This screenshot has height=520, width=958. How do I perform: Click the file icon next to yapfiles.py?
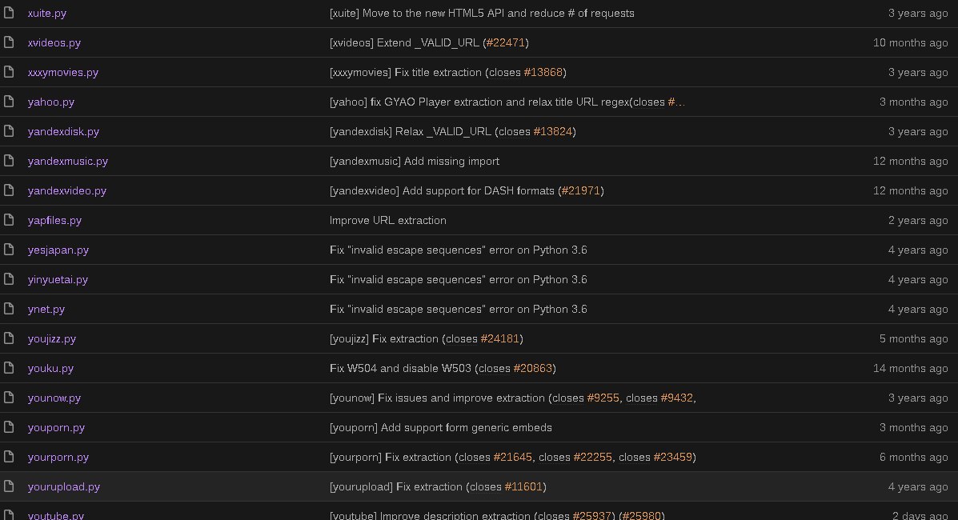coord(9,220)
